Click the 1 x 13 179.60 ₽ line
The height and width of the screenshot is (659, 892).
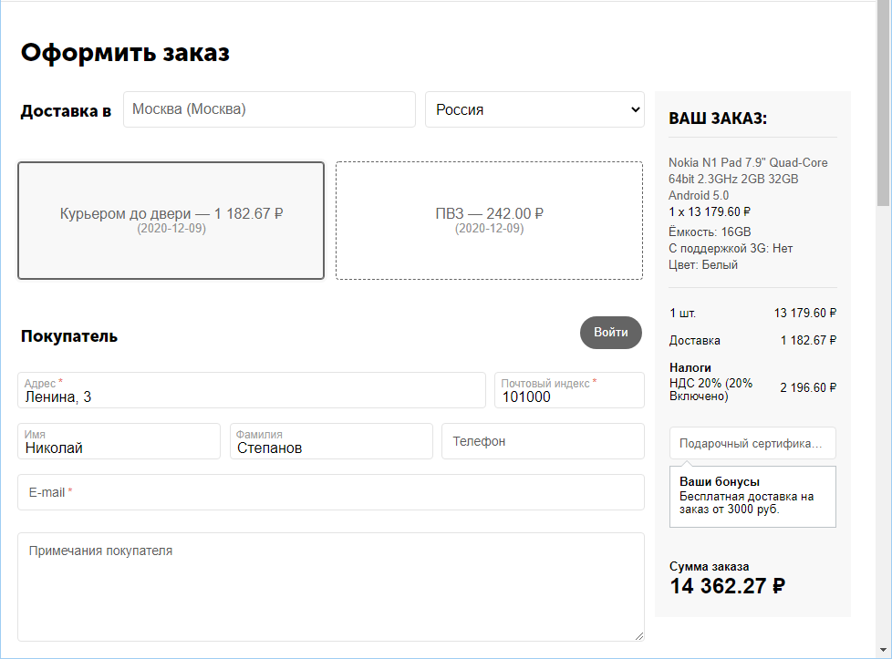pyautogui.click(x=710, y=212)
